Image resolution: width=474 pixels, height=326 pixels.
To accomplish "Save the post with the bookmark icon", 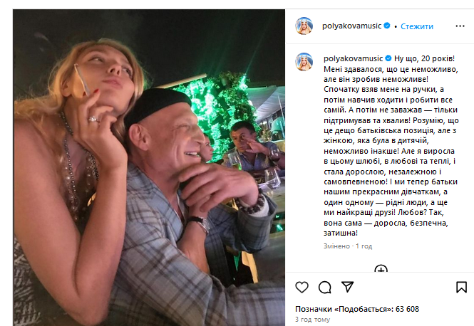I will tap(461, 287).
